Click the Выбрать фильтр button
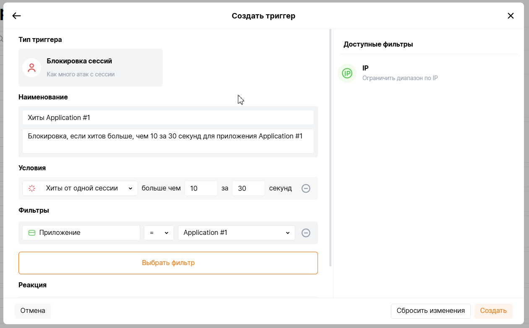 168,263
